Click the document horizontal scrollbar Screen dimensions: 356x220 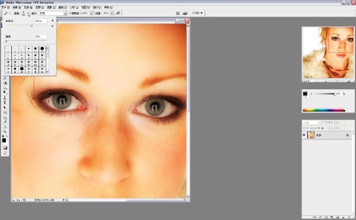point(127,200)
